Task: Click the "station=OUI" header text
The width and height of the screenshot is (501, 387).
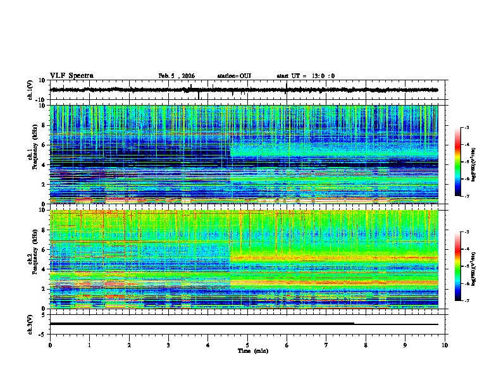Action: (234, 76)
